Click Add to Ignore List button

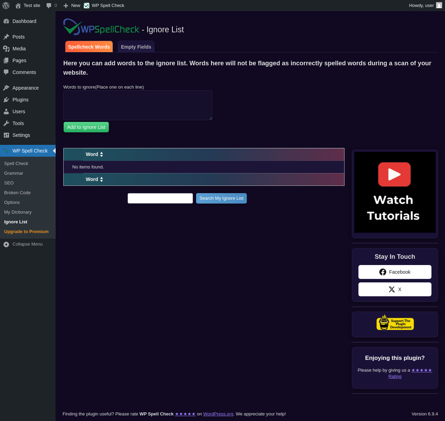86,127
